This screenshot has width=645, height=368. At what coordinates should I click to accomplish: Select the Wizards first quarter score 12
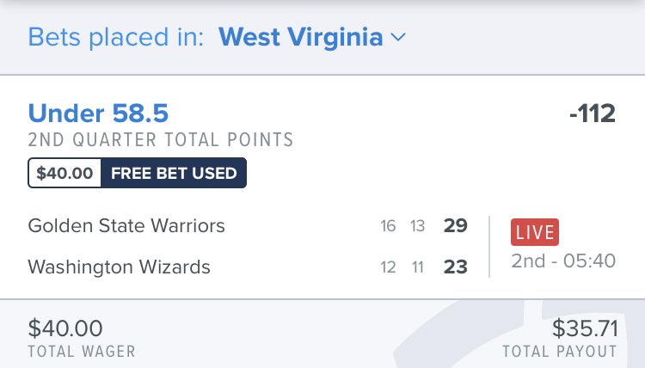[388, 267]
